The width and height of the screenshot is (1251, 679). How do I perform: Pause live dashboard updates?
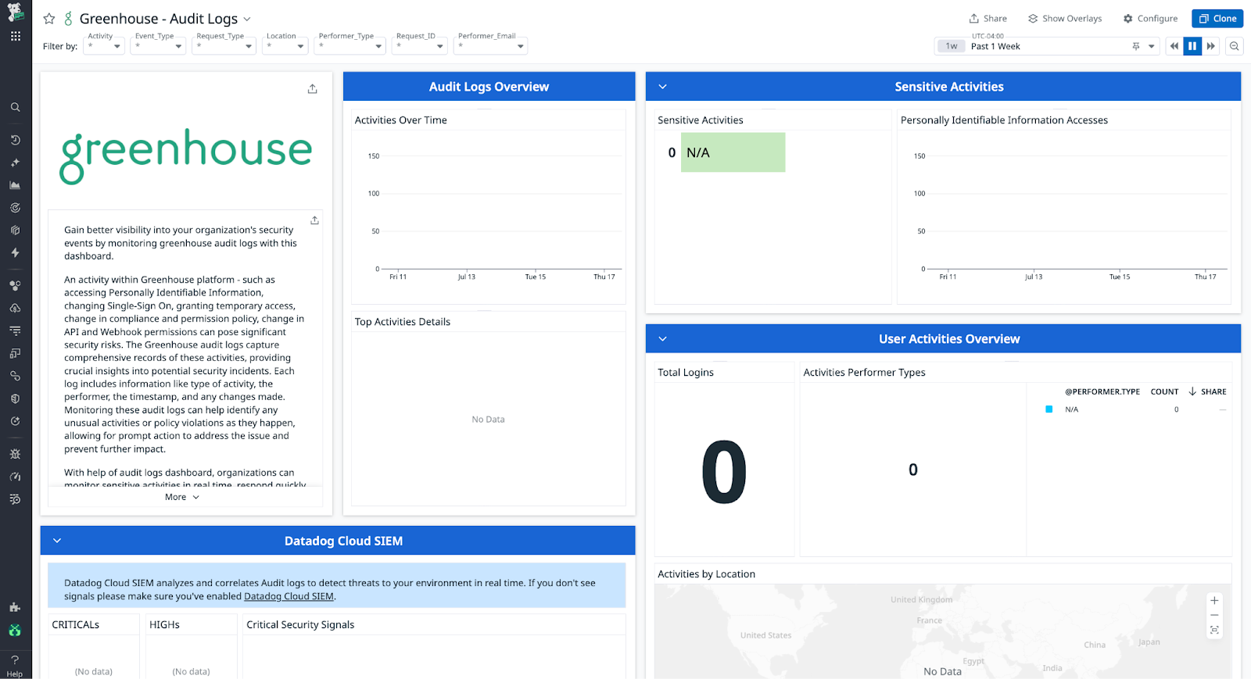click(1192, 46)
